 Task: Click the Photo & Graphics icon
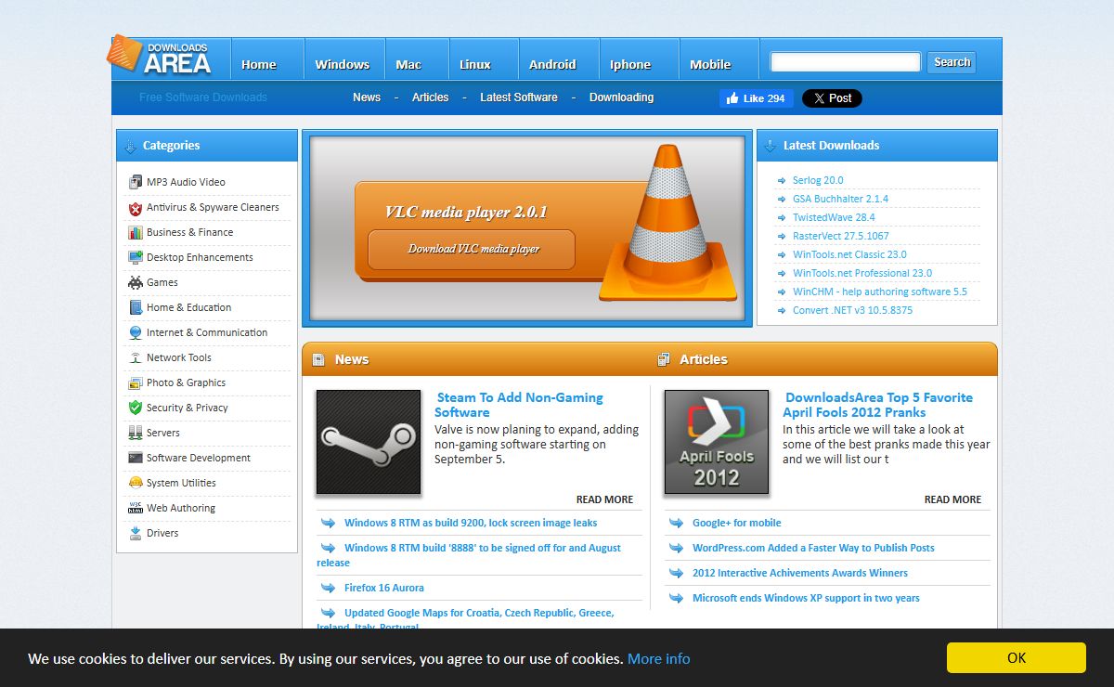[x=136, y=383]
